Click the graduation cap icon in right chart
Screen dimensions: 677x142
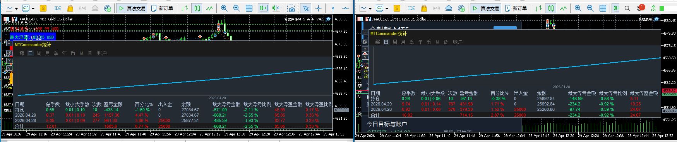tap(656, 19)
